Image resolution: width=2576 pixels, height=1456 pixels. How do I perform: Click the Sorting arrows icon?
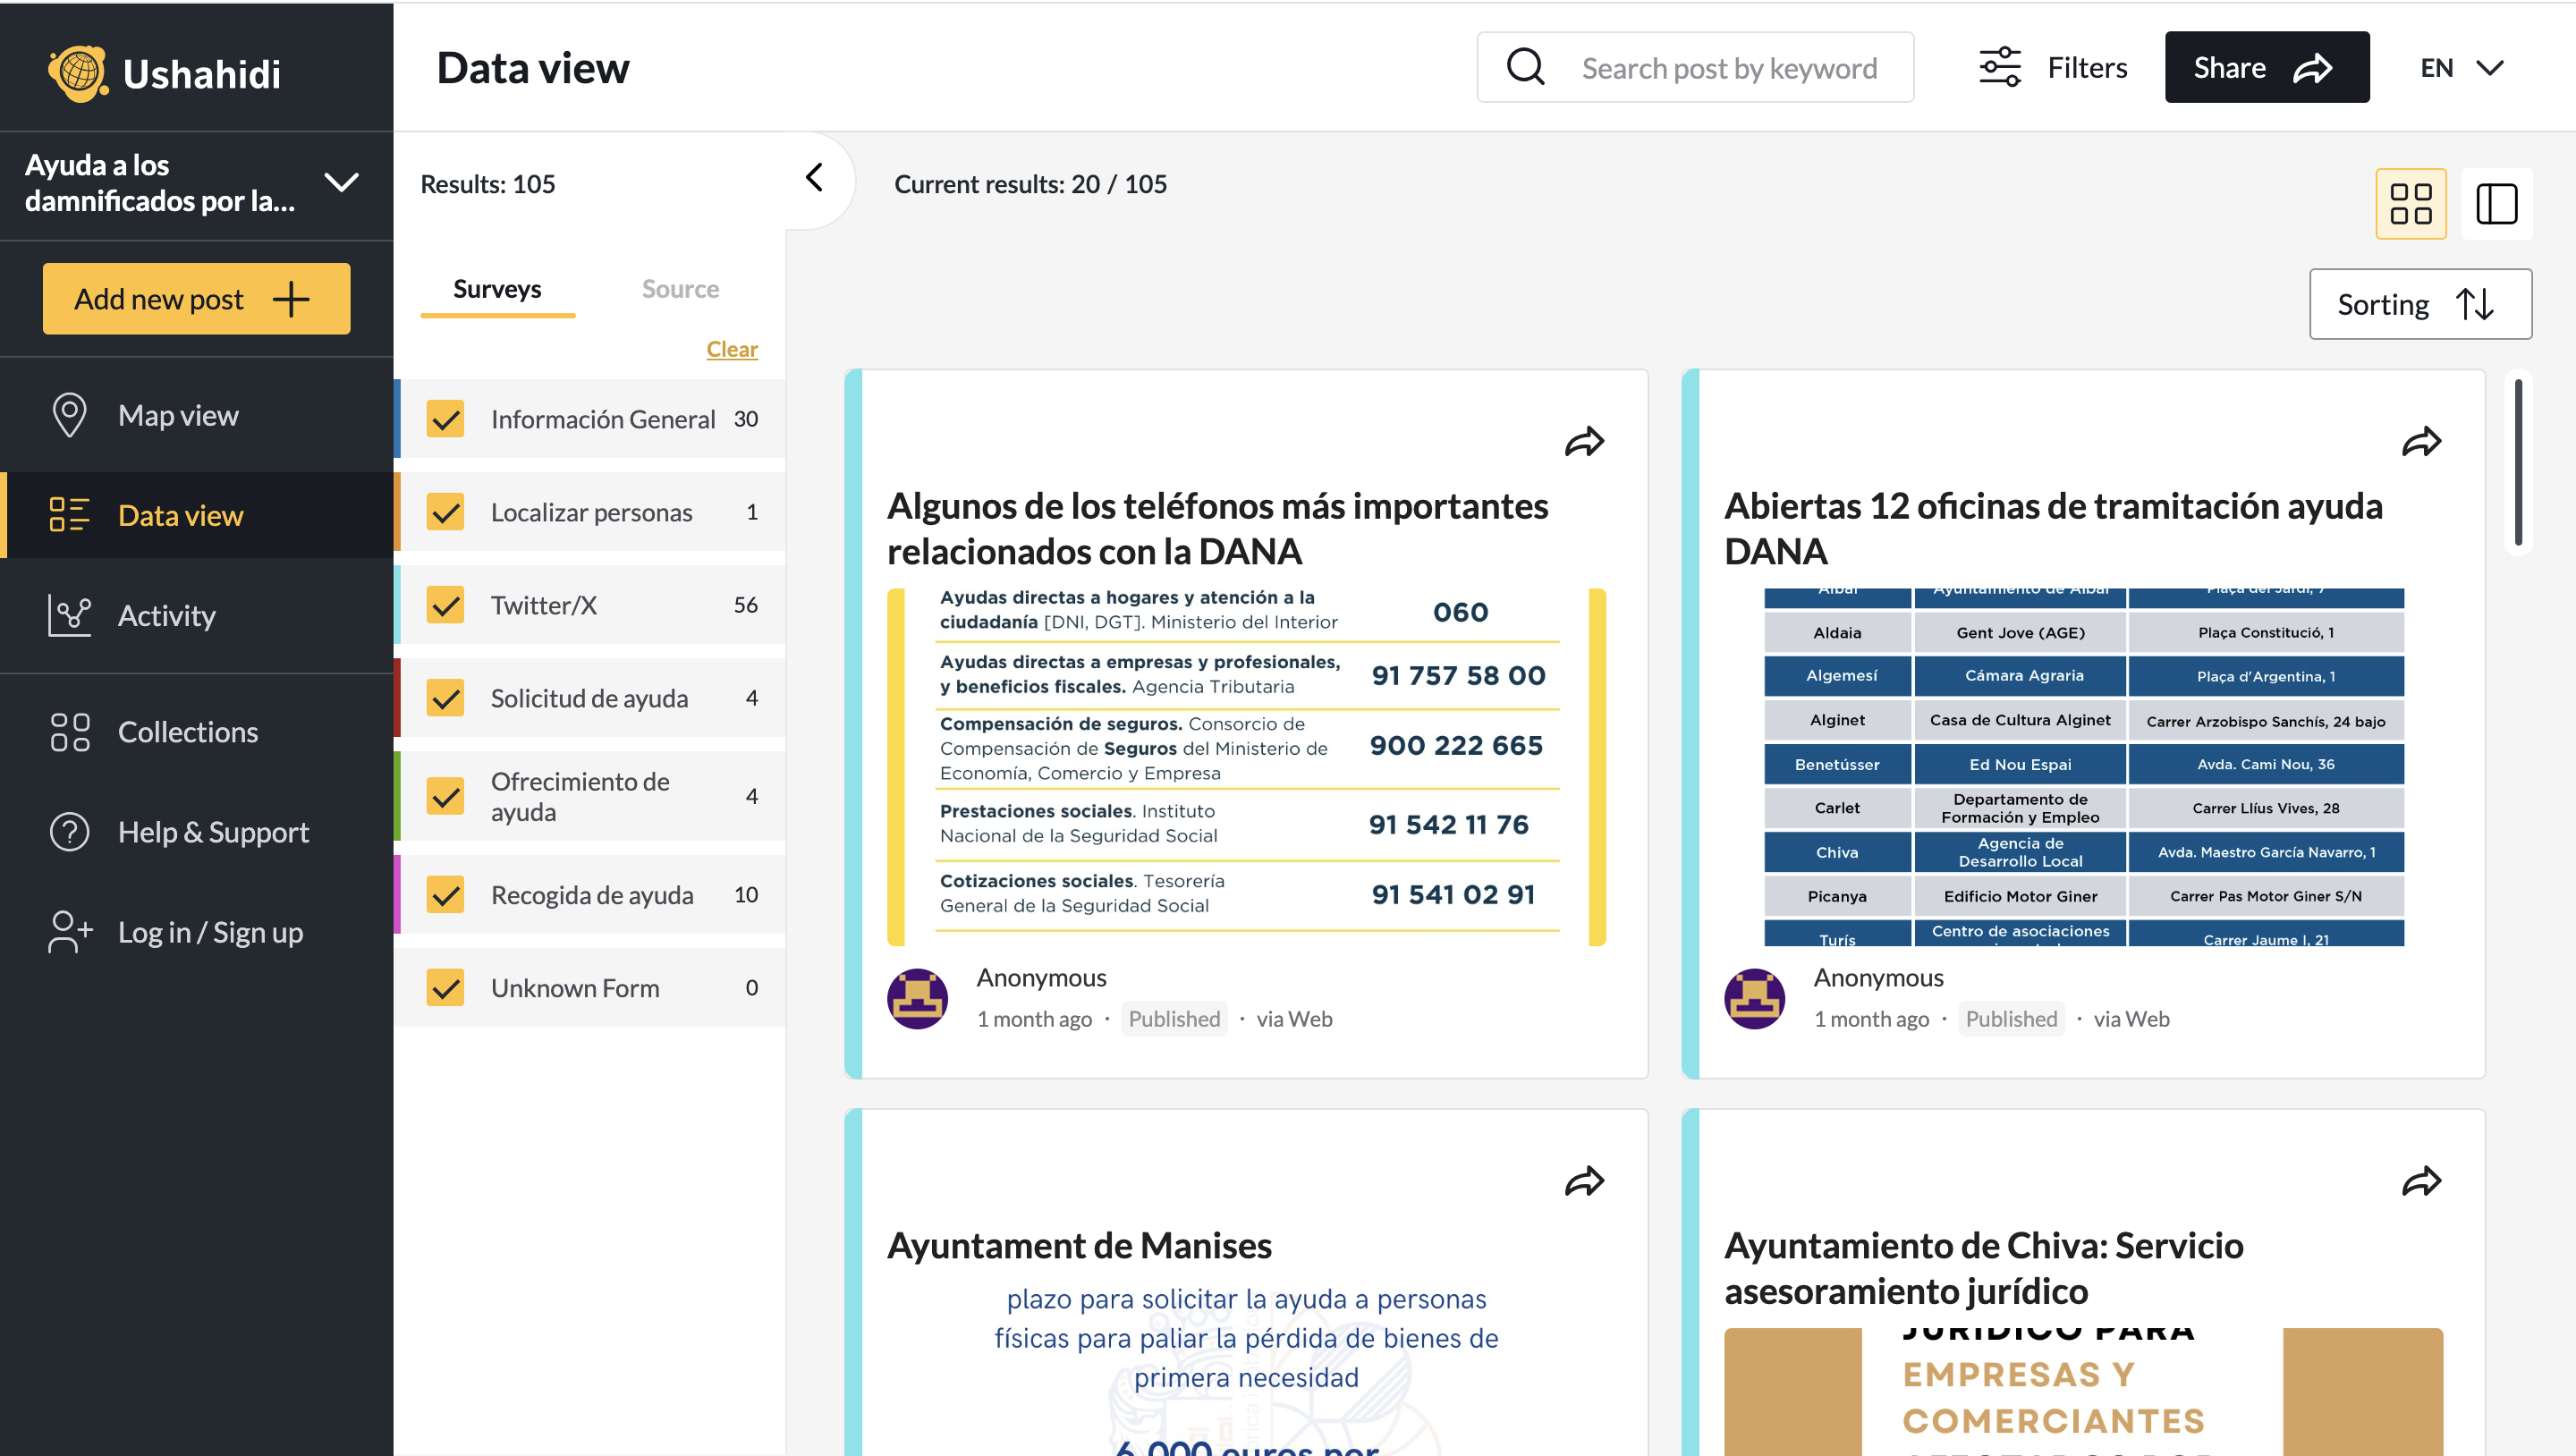pyautogui.click(x=2475, y=304)
